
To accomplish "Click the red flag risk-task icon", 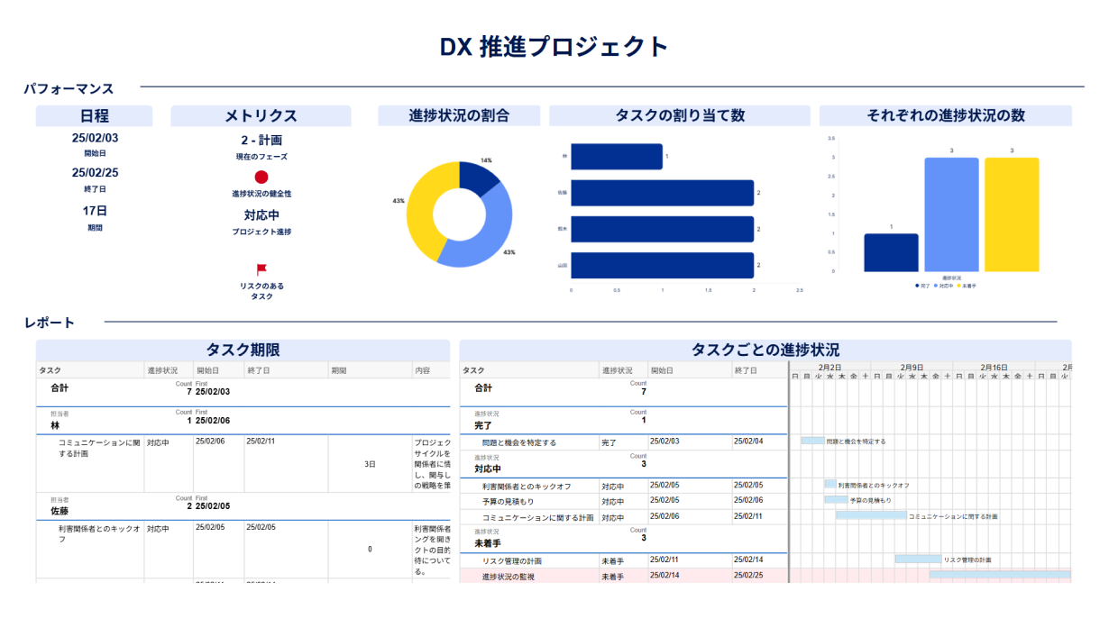I will (x=261, y=269).
